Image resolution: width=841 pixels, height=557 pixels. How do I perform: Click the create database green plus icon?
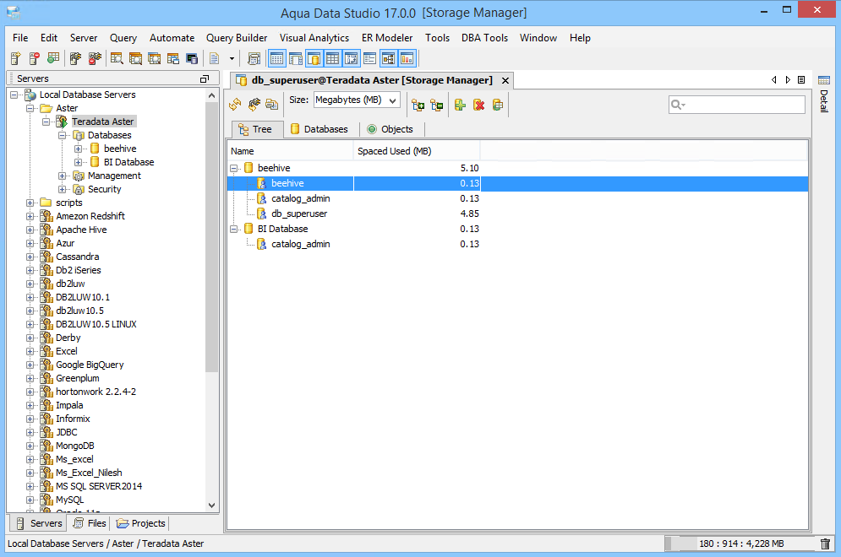(x=460, y=105)
